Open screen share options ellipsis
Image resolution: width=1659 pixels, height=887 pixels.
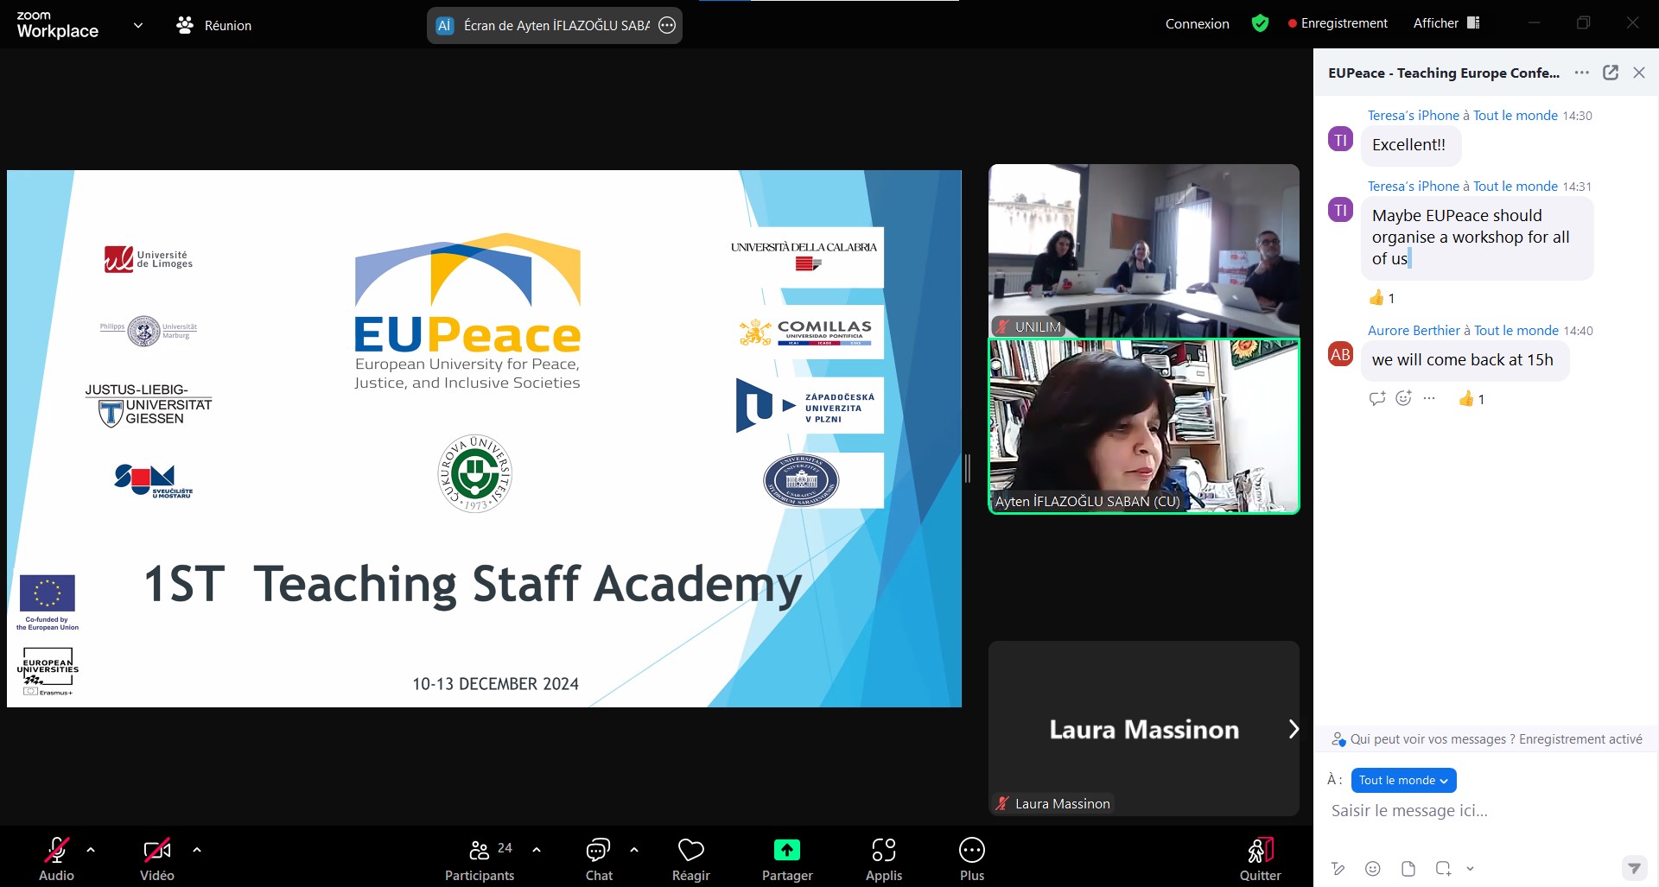pyautogui.click(x=667, y=25)
